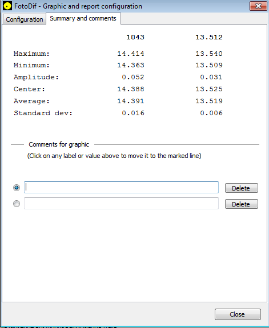Delete the second comment line
Viewport: 269px width, 328px height.
[242, 204]
